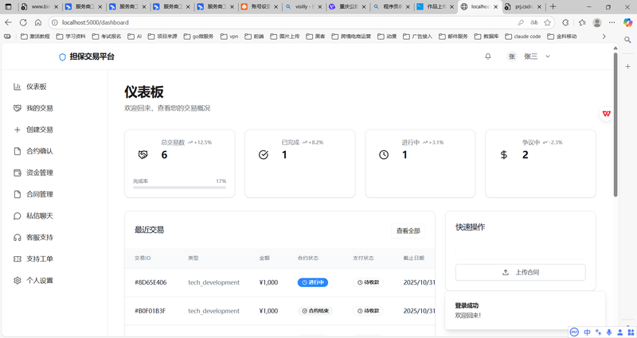Image resolution: width=637 pixels, height=338 pixels.
Task: Open 个人设置 gear icon
Action: click(18, 280)
